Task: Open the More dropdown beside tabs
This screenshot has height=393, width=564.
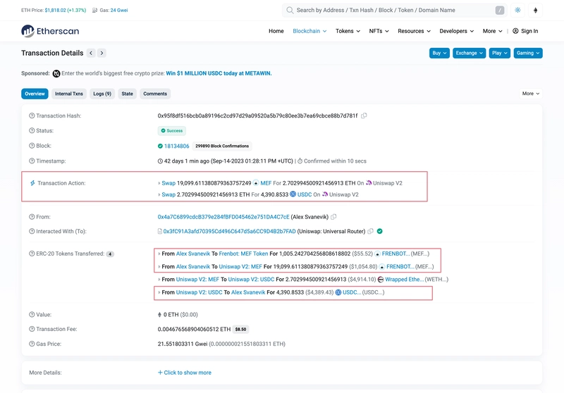Action: coord(531,94)
